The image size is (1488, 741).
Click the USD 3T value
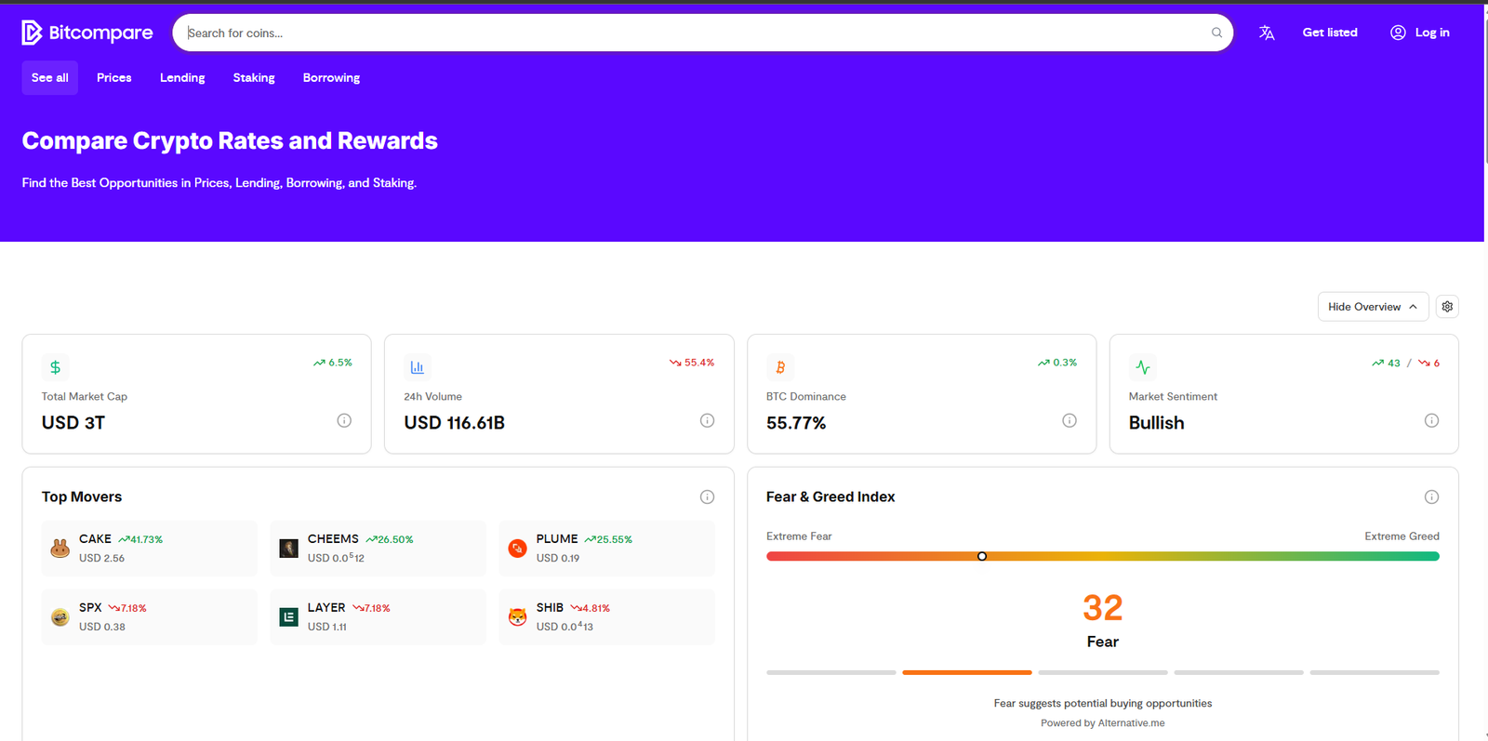click(x=73, y=423)
